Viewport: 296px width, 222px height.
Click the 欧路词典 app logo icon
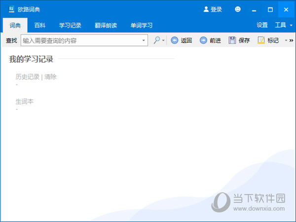11,9
